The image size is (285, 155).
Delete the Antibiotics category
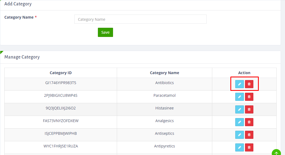coord(249,84)
